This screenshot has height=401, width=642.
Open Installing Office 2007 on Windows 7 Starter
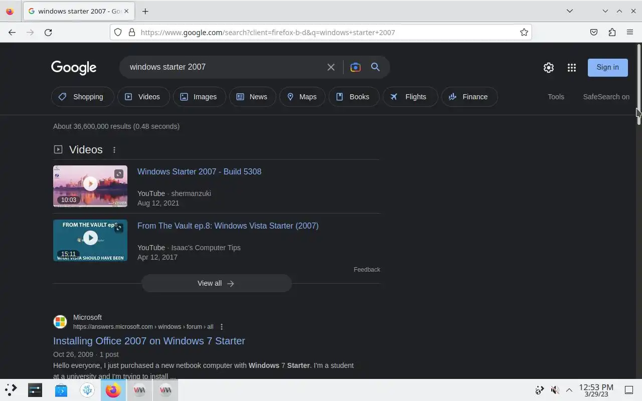coord(149,341)
